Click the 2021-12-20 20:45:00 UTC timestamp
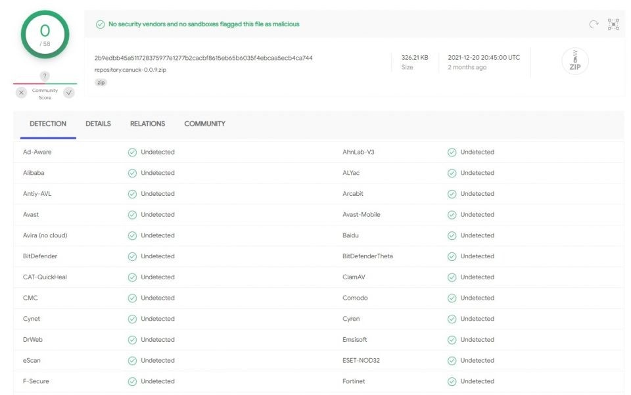The height and width of the screenshot is (395, 631). pyautogui.click(x=484, y=58)
